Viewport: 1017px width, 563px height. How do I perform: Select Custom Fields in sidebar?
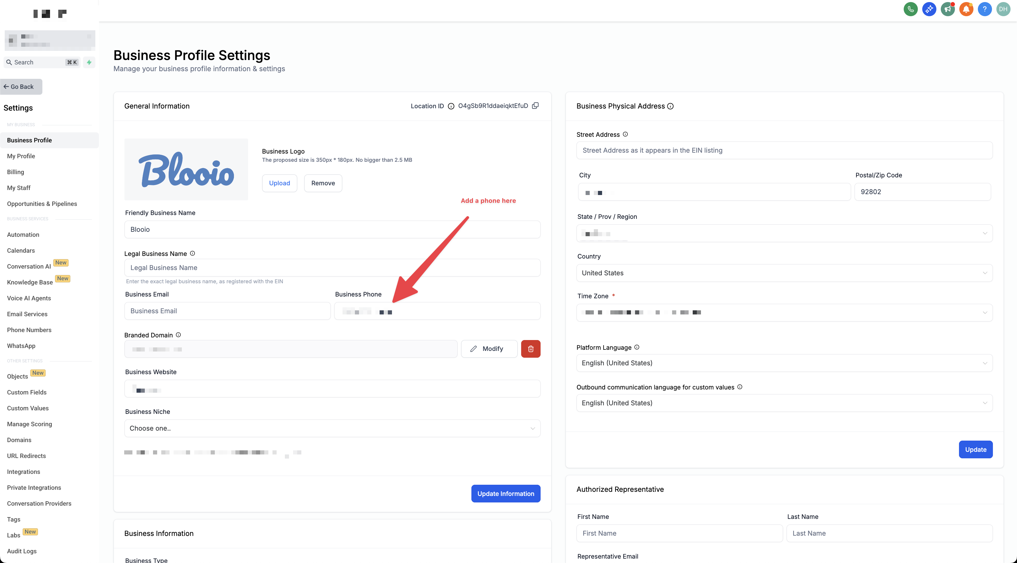point(27,392)
